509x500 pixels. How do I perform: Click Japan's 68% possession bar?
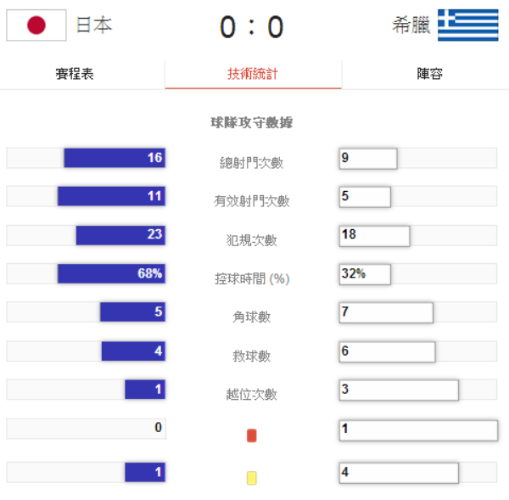tap(111, 273)
